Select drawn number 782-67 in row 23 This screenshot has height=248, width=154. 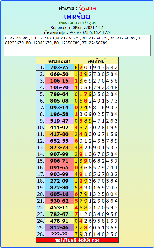pyautogui.click(x=59, y=214)
